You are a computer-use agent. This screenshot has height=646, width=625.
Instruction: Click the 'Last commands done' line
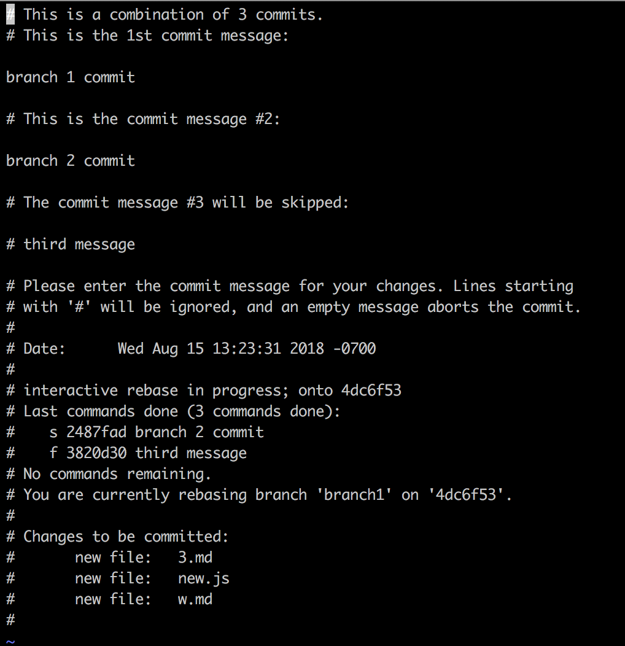[174, 411]
